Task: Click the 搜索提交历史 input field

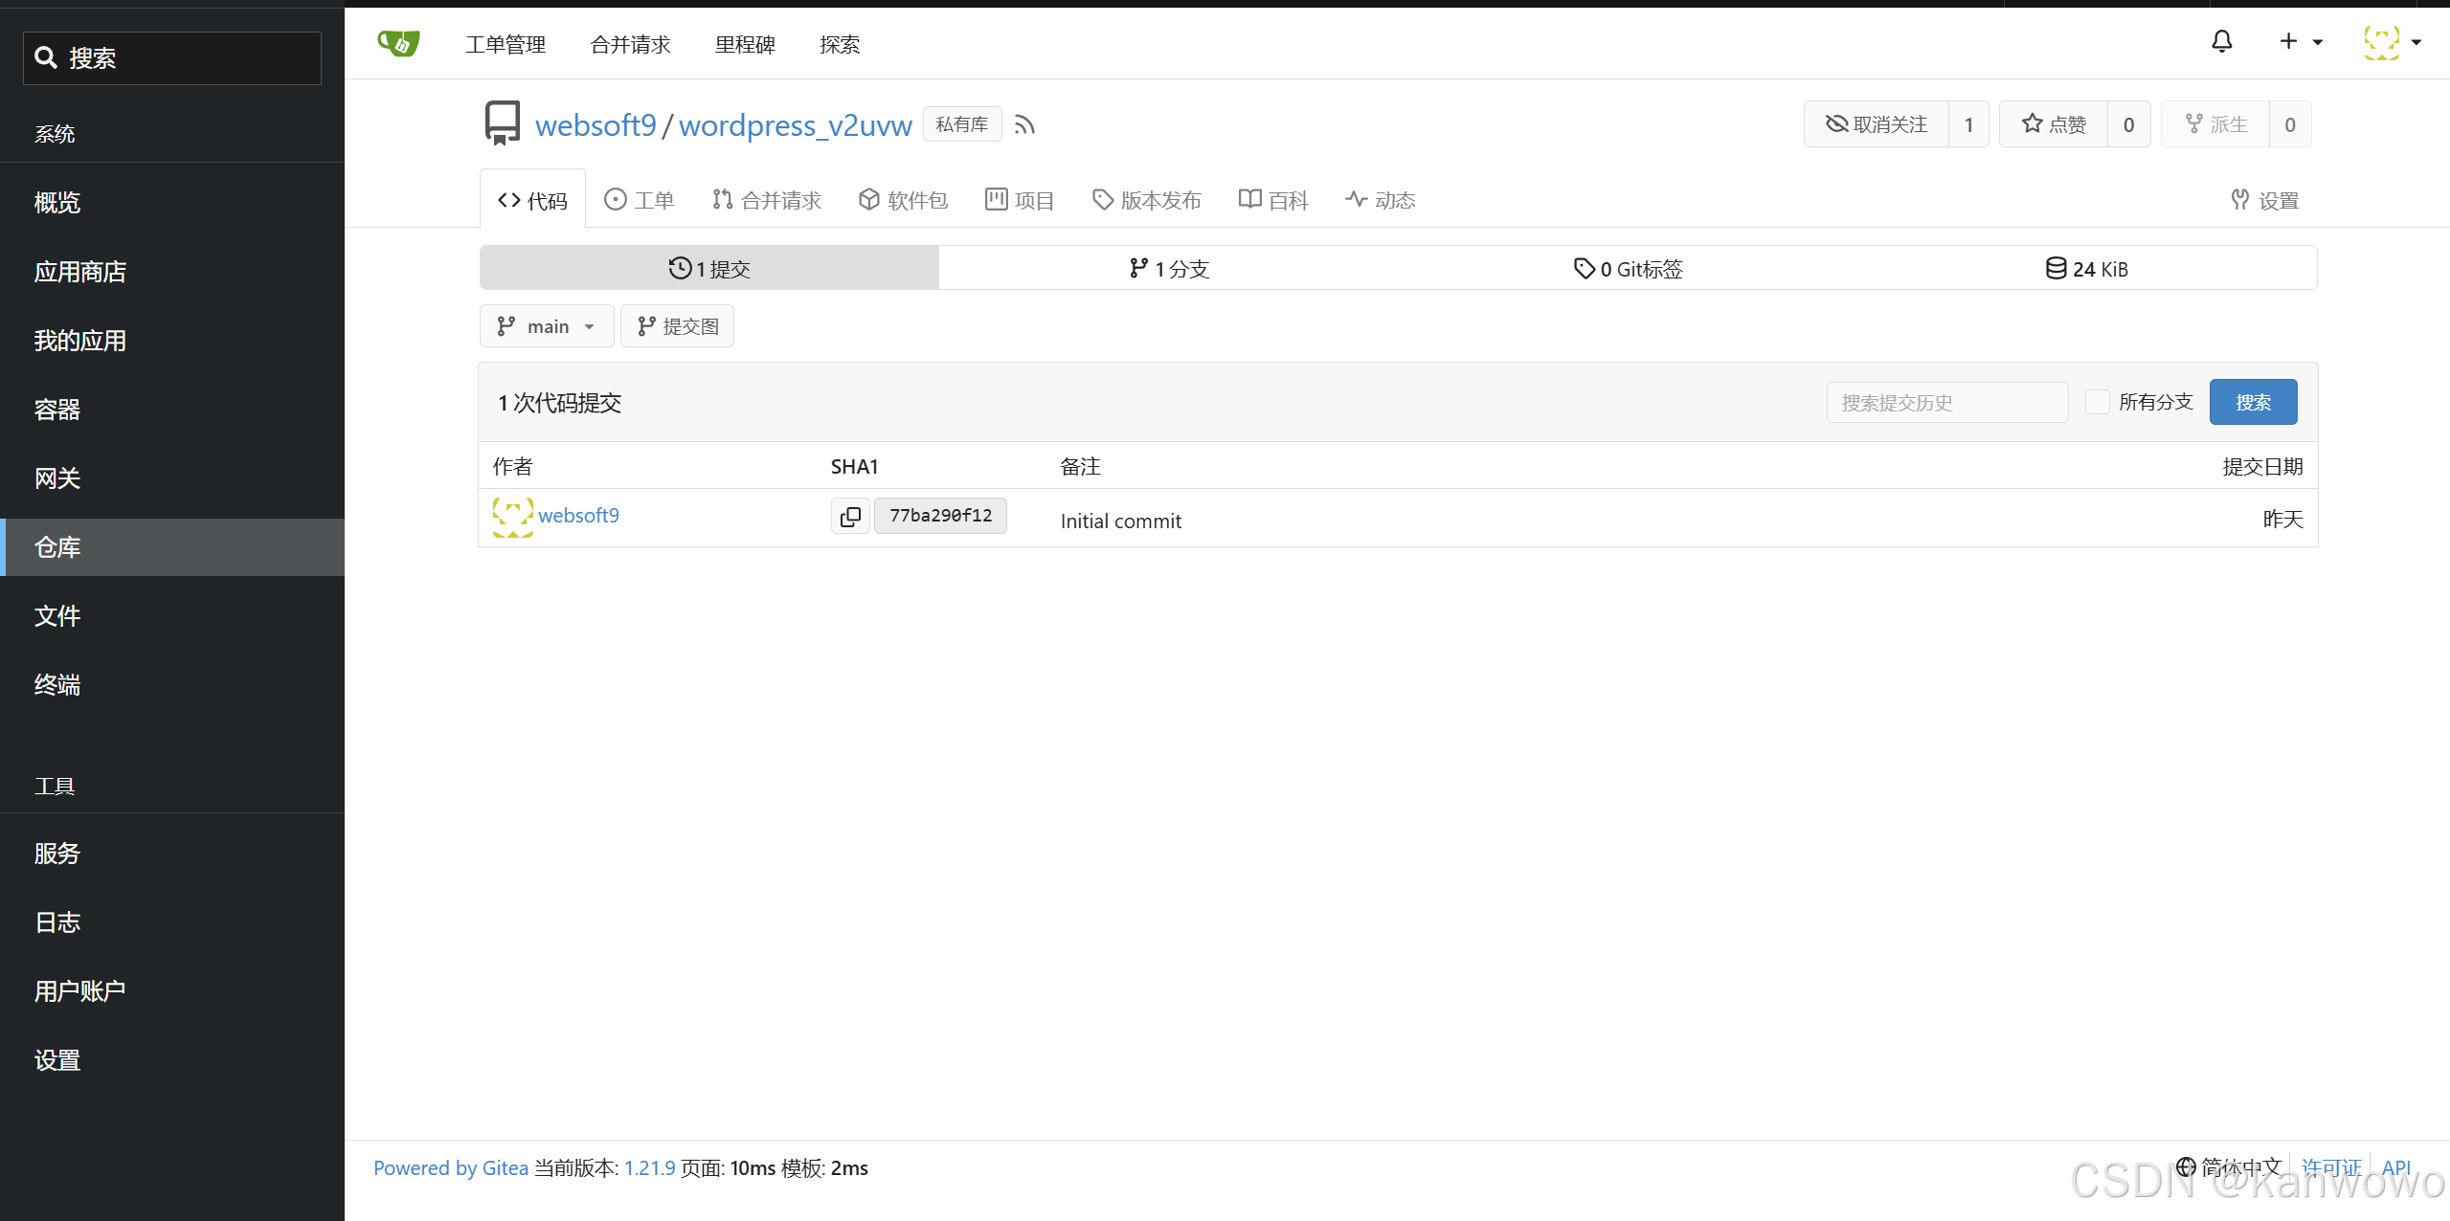Action: click(x=1946, y=402)
